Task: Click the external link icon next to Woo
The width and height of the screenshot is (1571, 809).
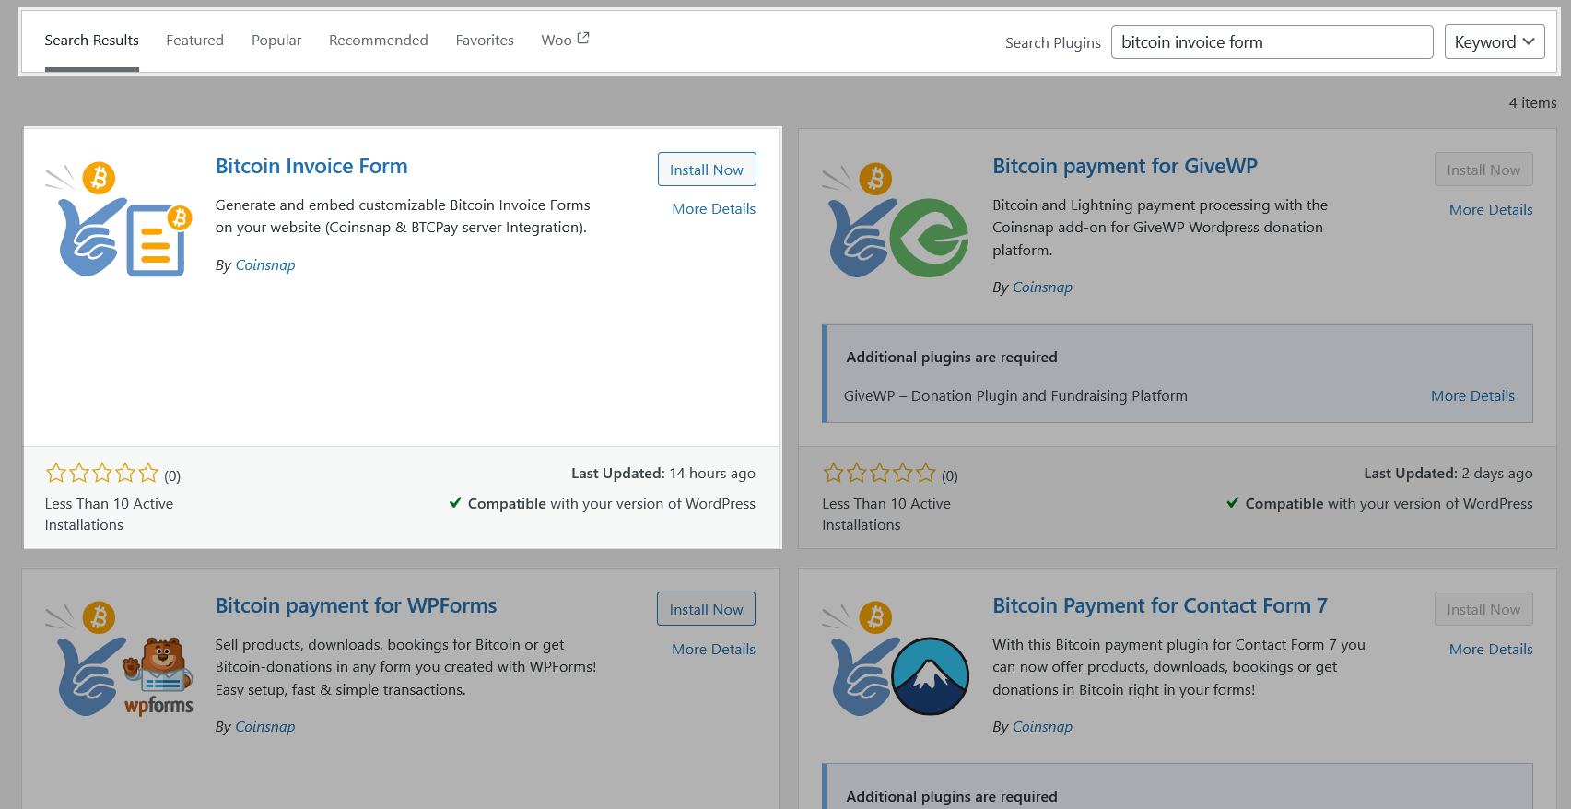Action: (x=583, y=39)
